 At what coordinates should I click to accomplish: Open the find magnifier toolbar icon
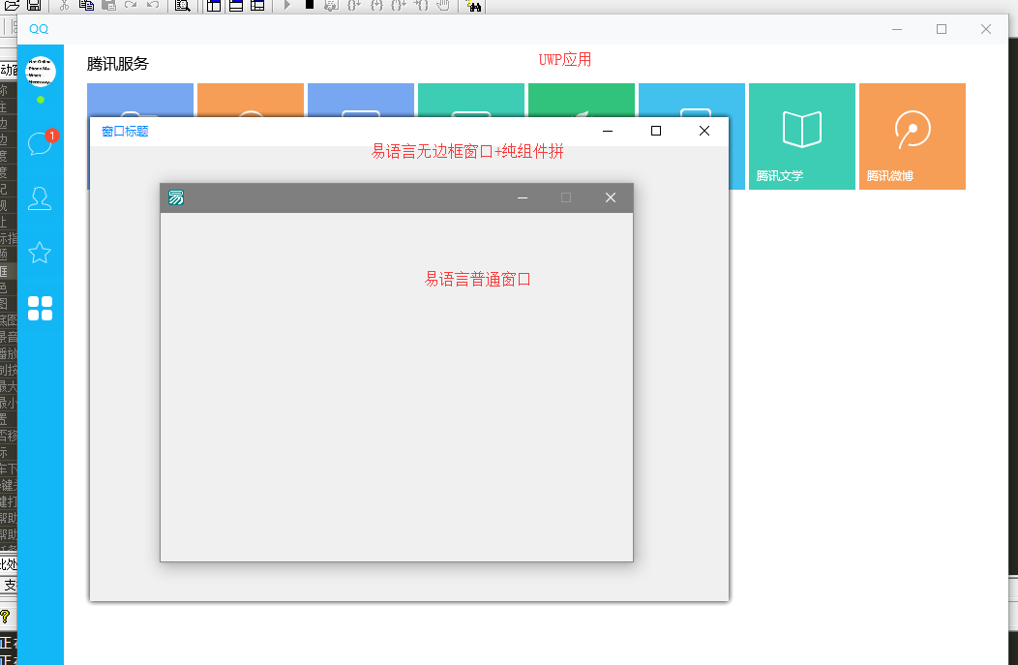coord(183,5)
